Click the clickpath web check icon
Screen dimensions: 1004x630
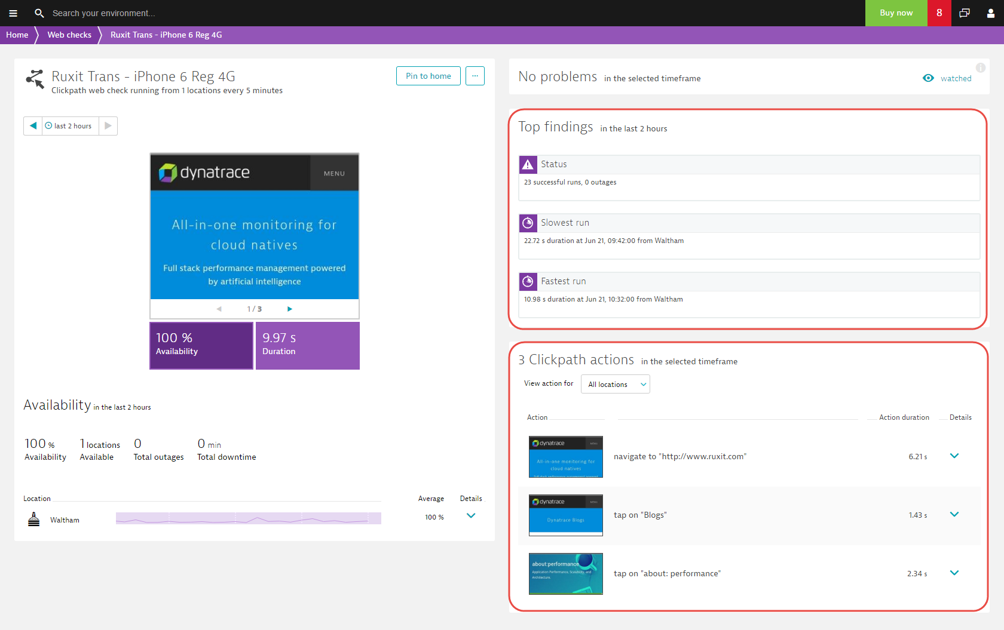tap(35, 79)
